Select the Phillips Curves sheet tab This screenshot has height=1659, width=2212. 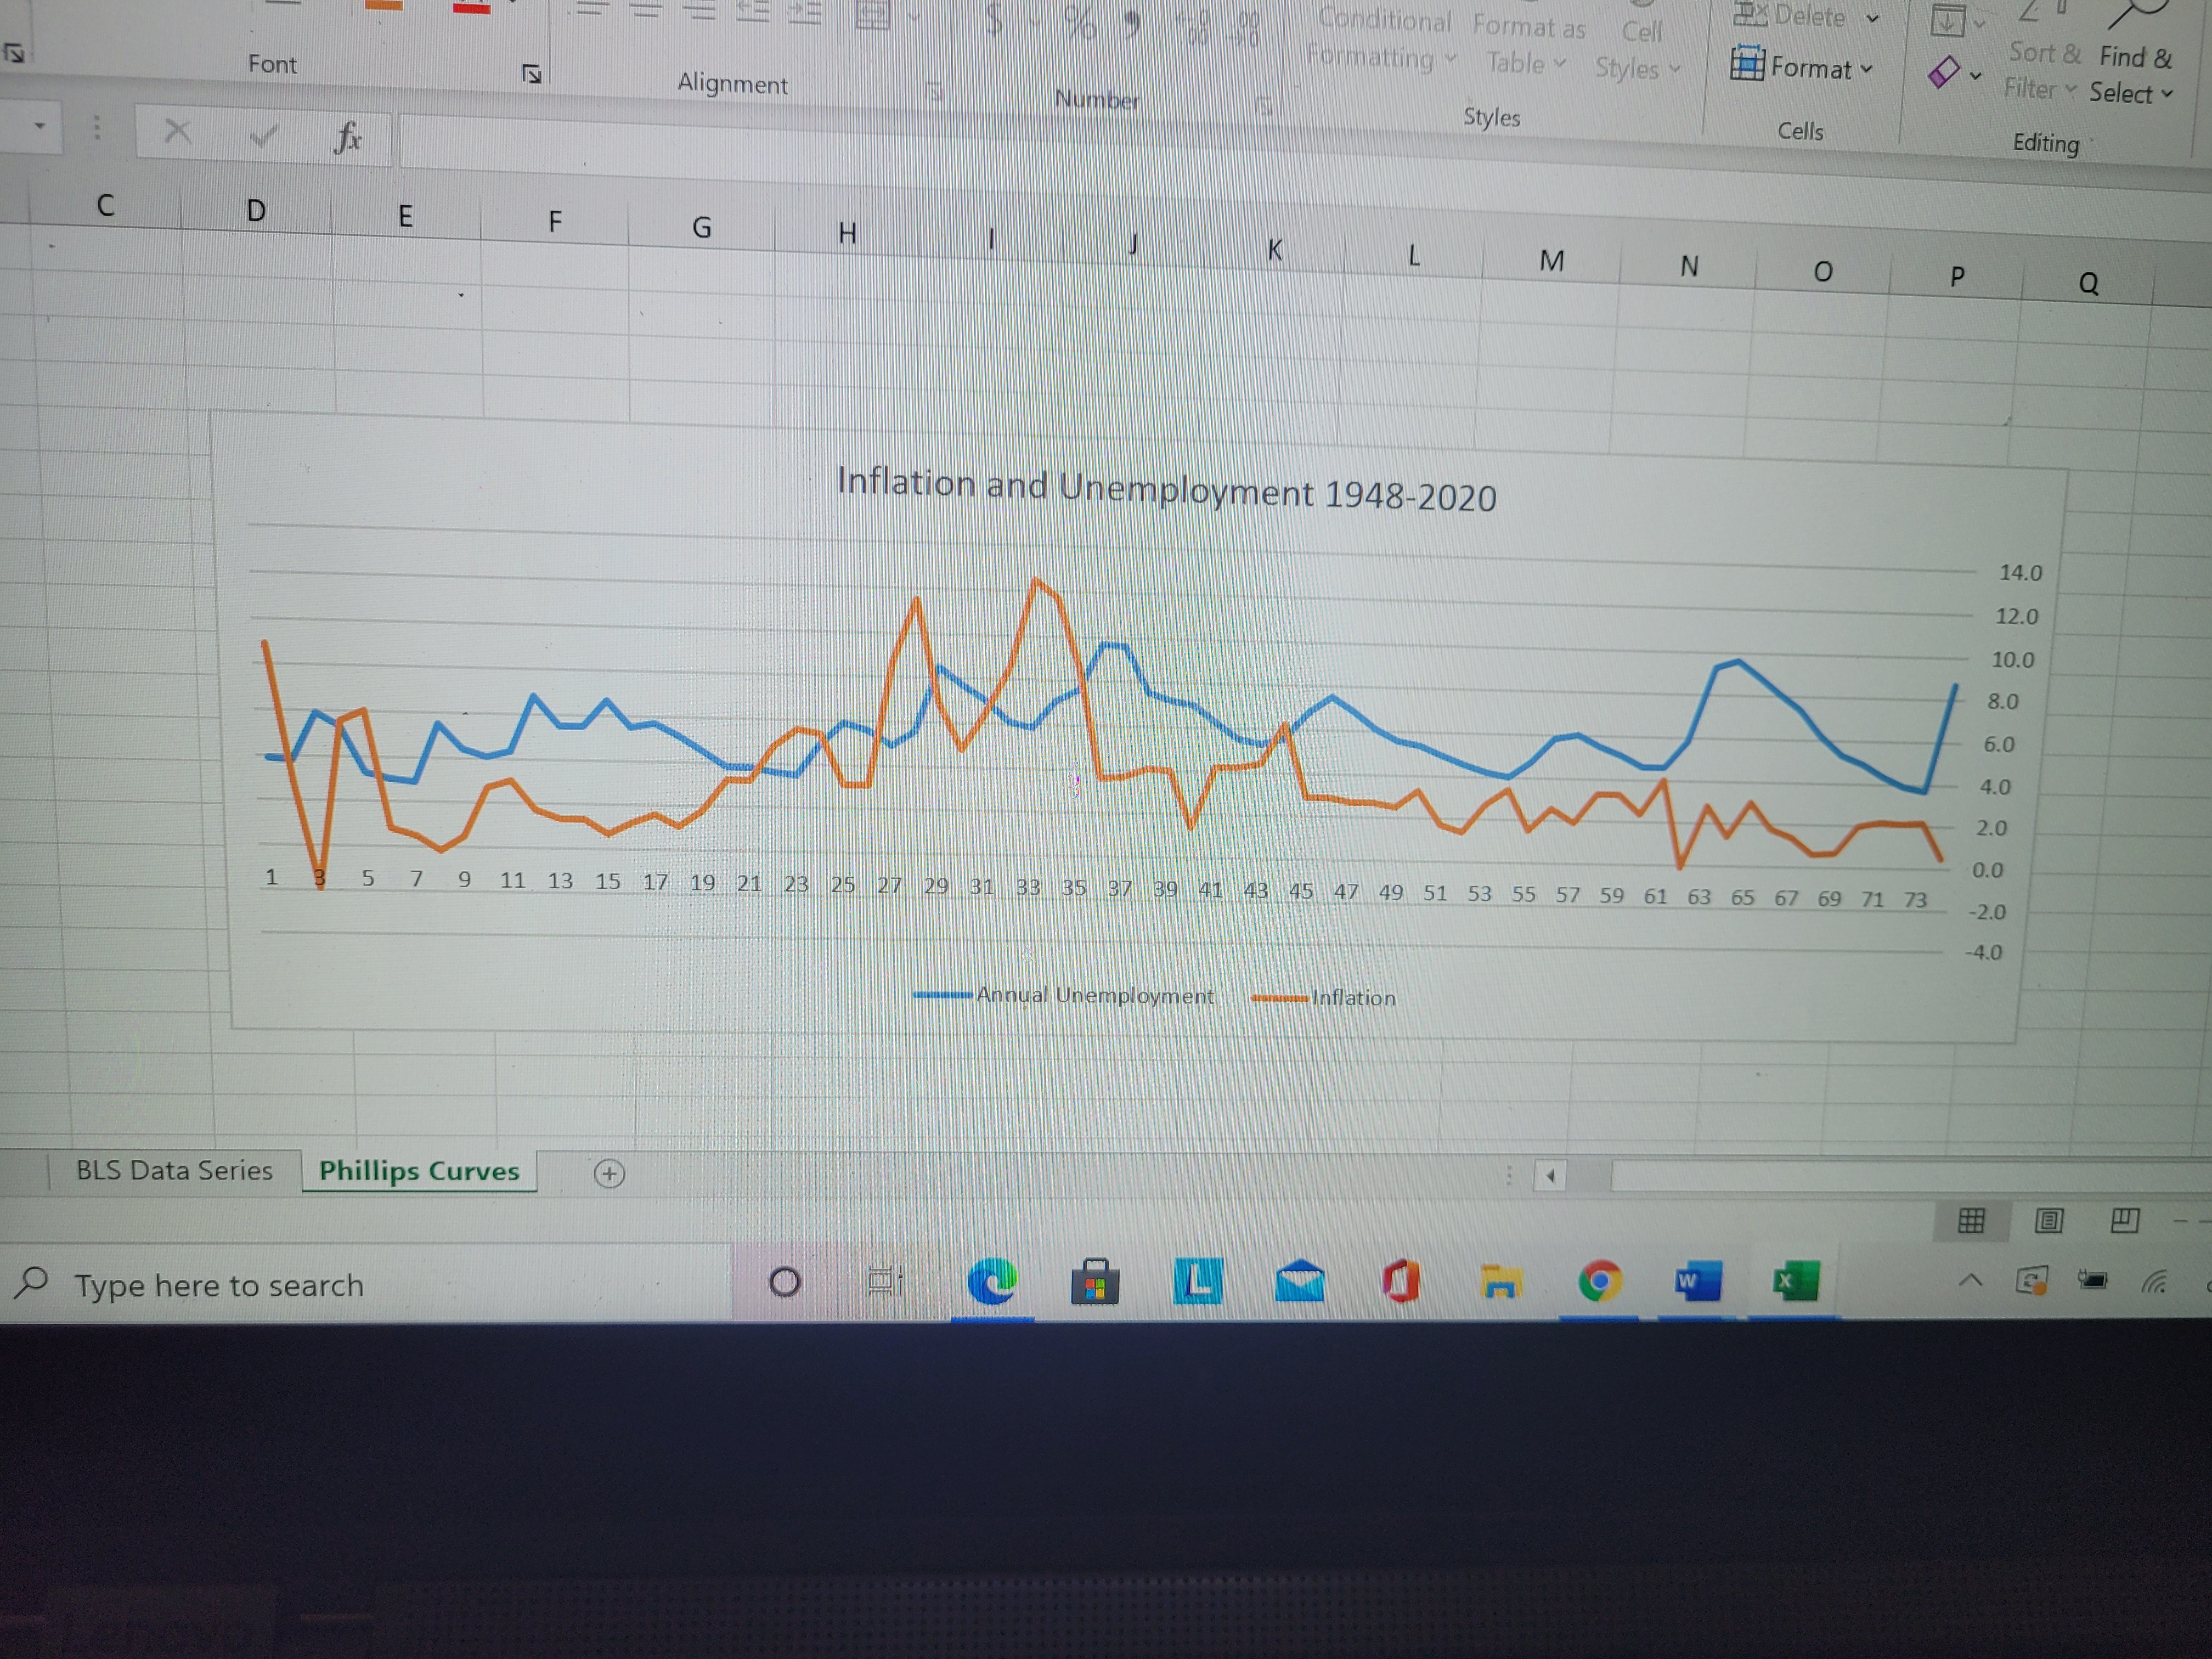click(x=419, y=1171)
